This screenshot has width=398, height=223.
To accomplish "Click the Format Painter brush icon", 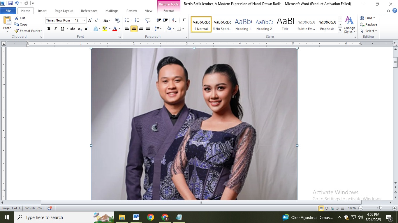I will (17, 31).
